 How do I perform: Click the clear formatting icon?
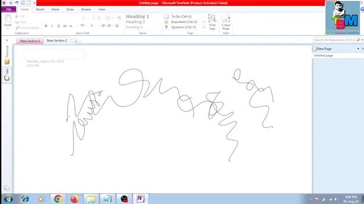(119, 18)
